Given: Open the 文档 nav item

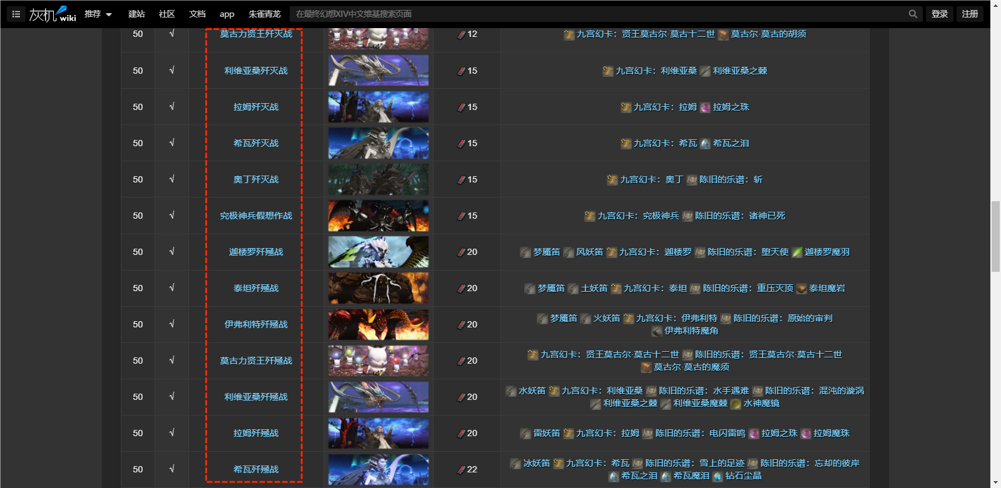Looking at the screenshot, I should [198, 14].
